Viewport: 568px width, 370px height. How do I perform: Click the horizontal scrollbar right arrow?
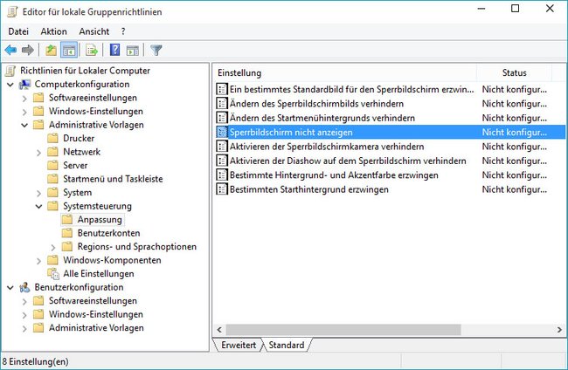coord(559,330)
